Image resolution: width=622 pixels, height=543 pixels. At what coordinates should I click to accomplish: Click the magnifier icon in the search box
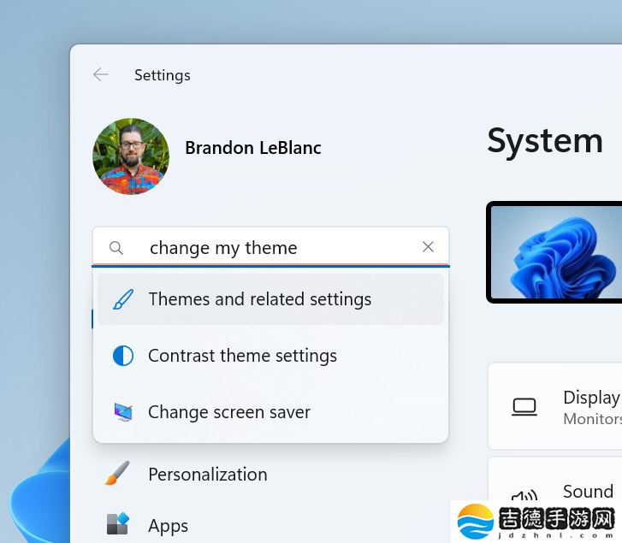click(x=116, y=248)
